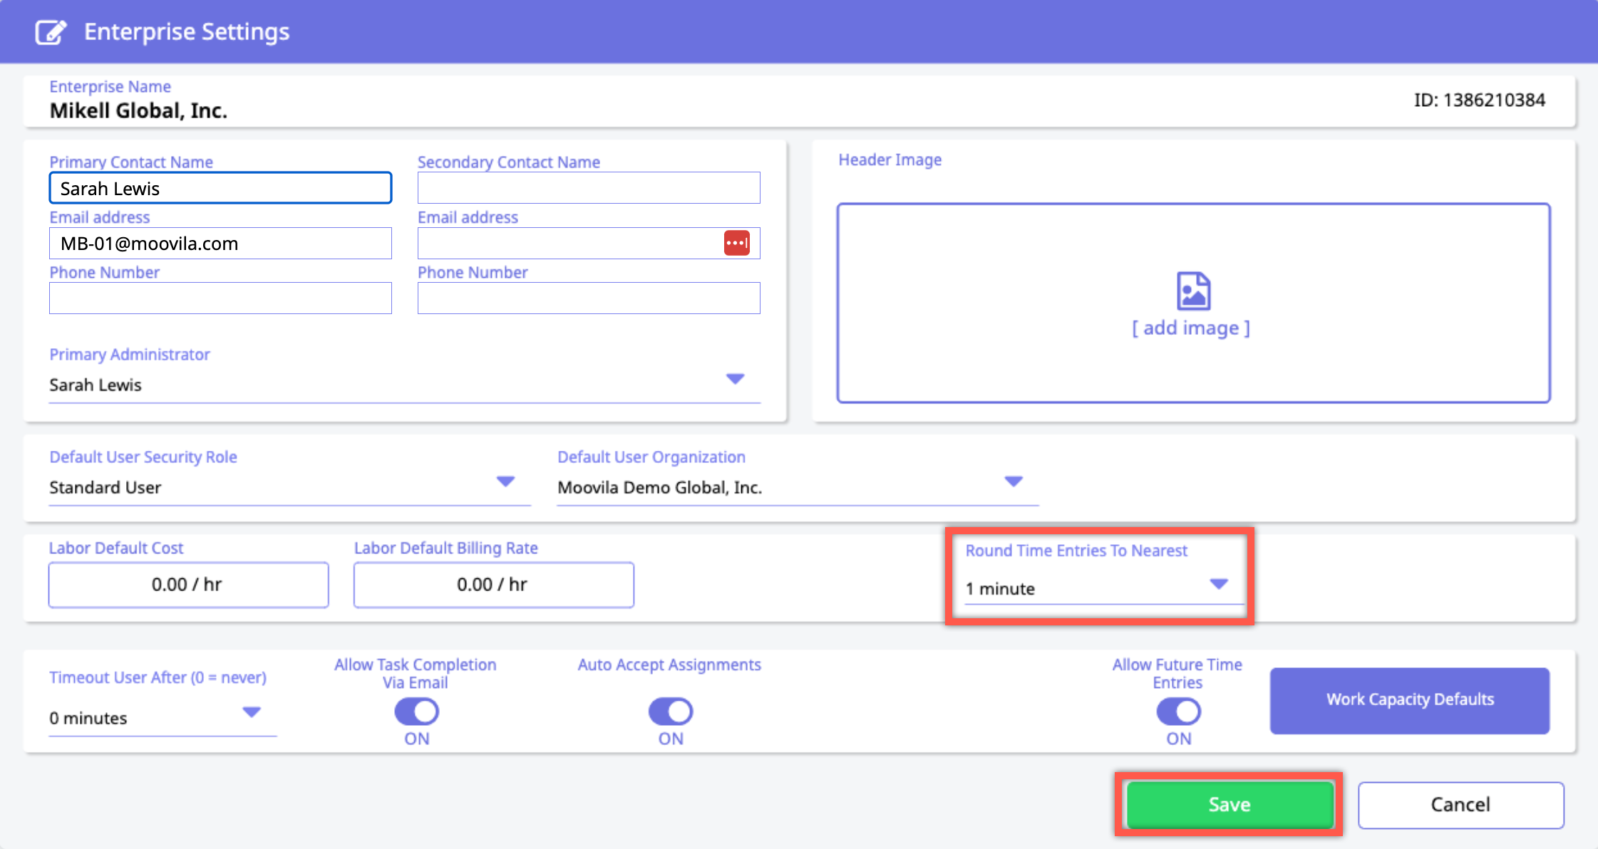
Task: Turn off Auto Accept Assignments toggle
Action: click(671, 711)
